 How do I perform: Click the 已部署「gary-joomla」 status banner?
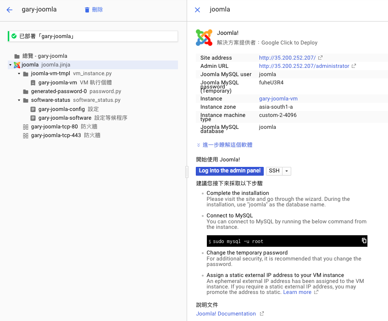pos(93,36)
